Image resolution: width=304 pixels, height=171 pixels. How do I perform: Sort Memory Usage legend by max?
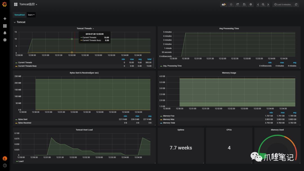pos(283,112)
